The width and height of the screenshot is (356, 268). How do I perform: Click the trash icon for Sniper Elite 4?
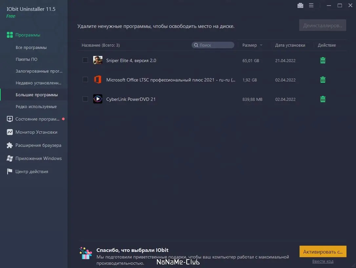[323, 60]
